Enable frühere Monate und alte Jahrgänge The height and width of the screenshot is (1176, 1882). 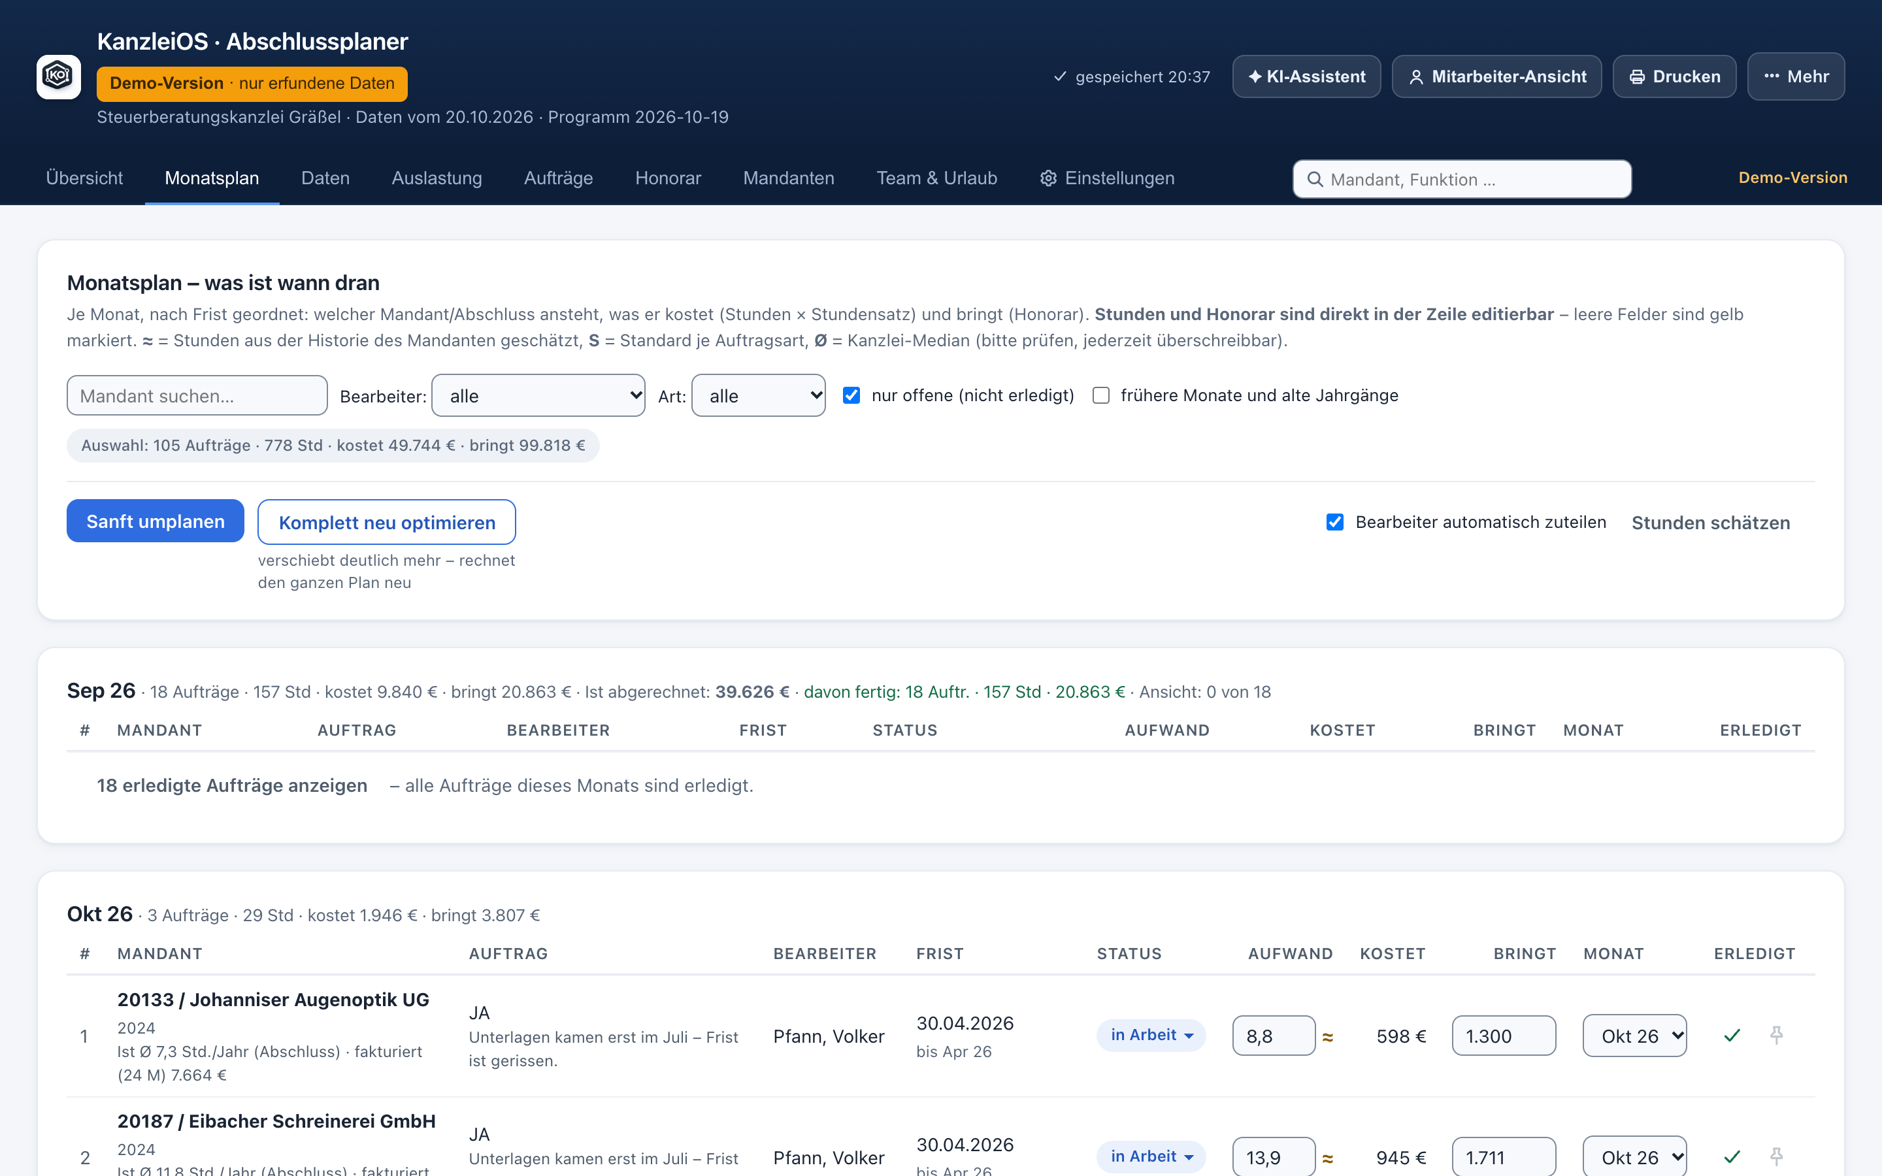tap(1100, 395)
